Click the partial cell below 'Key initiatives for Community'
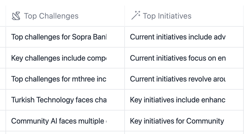The image size is (244, 134). click(x=184, y=133)
